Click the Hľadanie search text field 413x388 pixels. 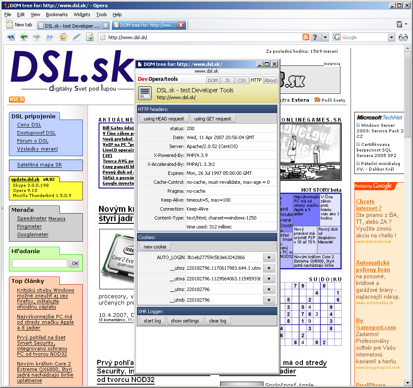40,263
